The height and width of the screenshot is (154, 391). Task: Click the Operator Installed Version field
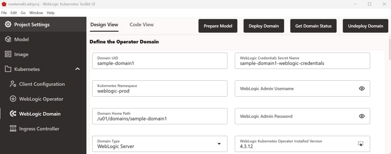(x=302, y=144)
